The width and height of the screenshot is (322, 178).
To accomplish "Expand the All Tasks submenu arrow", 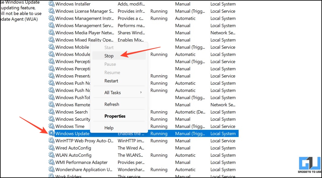I will pyautogui.click(x=141, y=92).
